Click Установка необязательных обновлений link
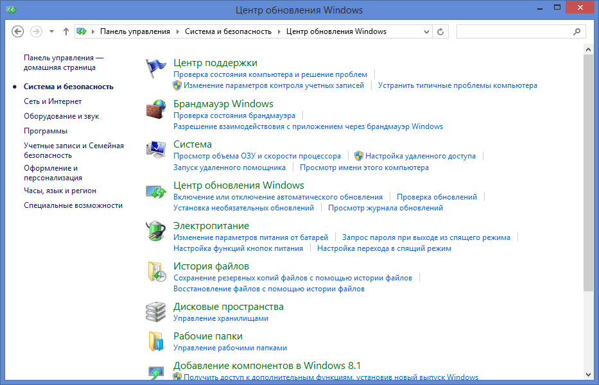 (x=244, y=208)
